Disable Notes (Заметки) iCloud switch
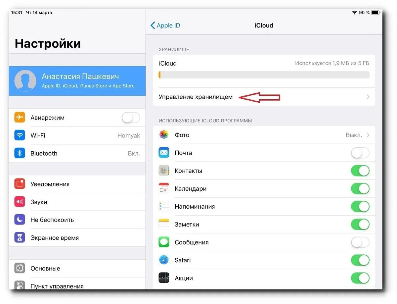Viewport: 397px width, 304px height. pyautogui.click(x=360, y=224)
